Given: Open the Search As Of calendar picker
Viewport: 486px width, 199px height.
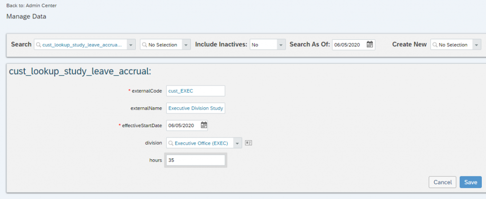Looking at the screenshot, I should pos(369,45).
